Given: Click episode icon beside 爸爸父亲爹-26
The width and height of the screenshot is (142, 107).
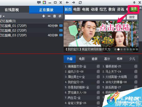Looking at the screenshot, I should (x=98, y=103).
